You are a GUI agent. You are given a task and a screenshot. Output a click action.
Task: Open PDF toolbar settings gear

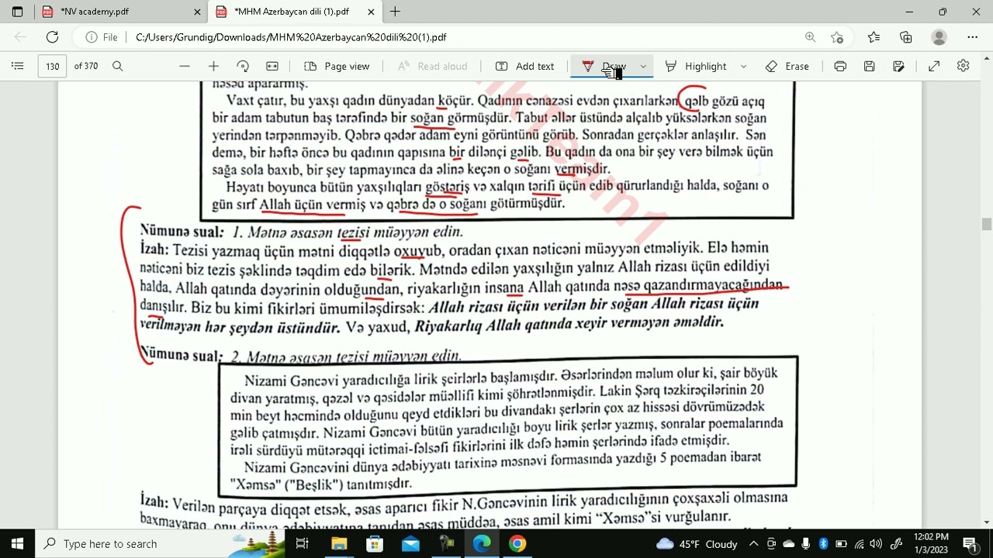pos(964,67)
